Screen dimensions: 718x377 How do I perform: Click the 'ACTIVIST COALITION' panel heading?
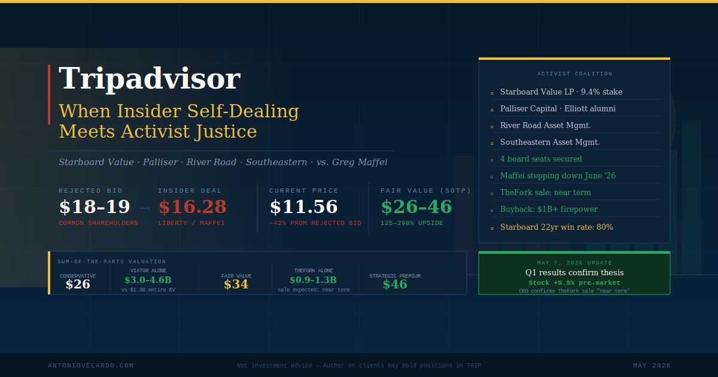click(x=574, y=74)
